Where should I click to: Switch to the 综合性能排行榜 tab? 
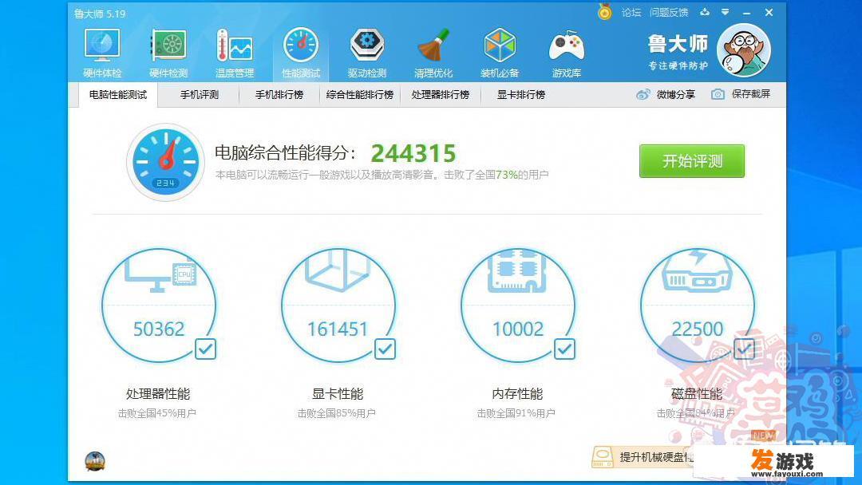pos(360,95)
